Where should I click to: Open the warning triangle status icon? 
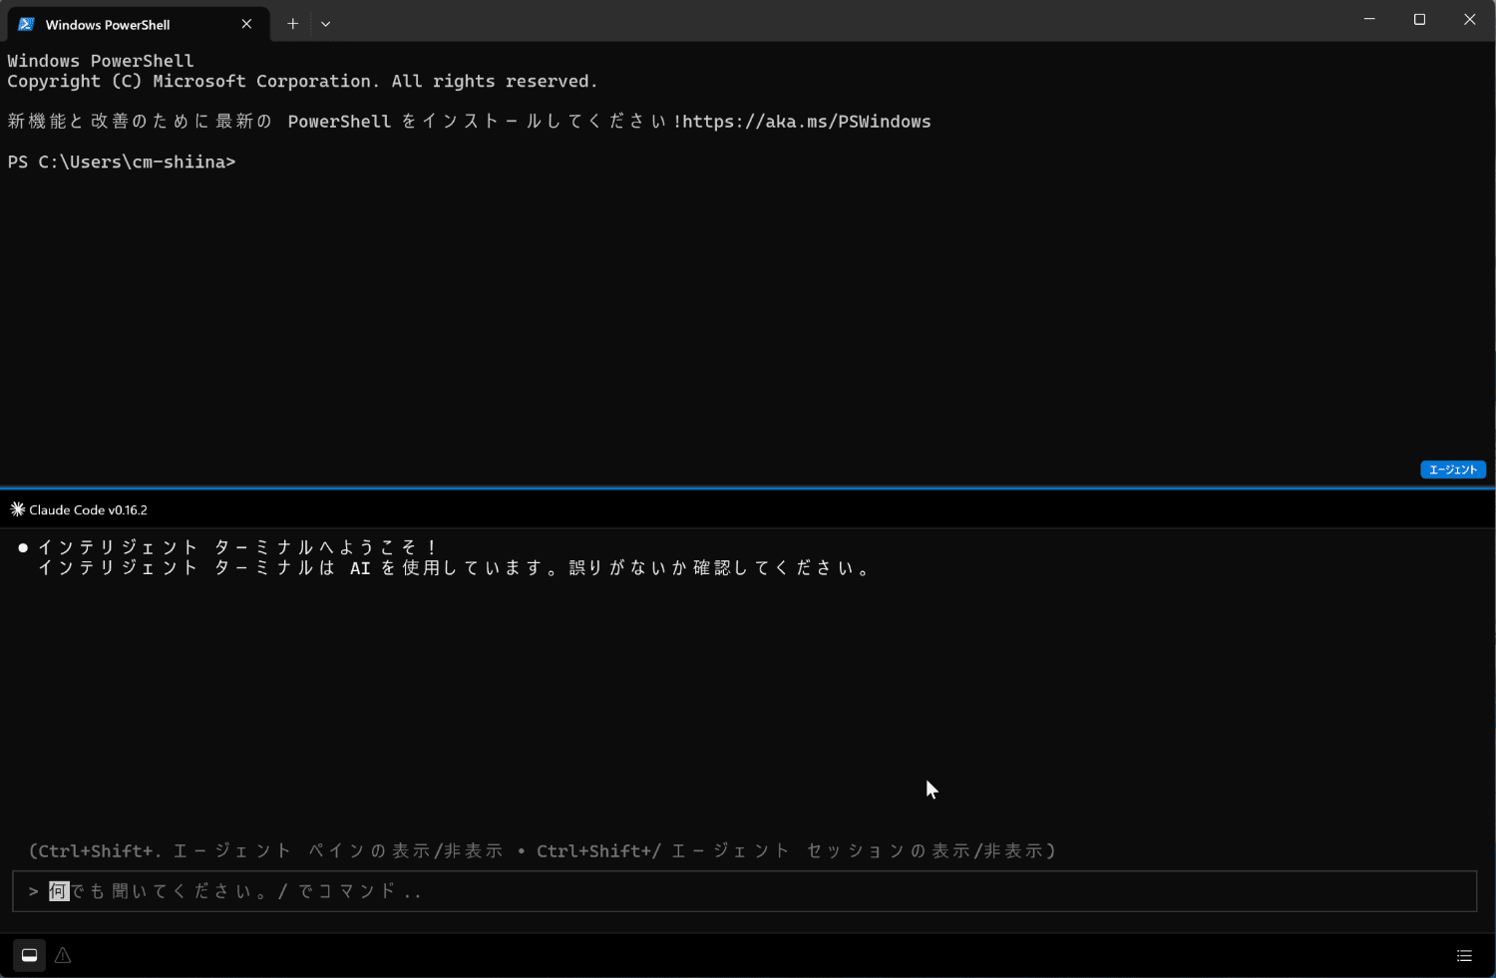(63, 955)
